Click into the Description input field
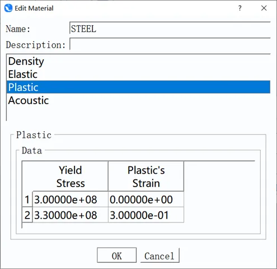The height and width of the screenshot is (269, 277). [170, 44]
